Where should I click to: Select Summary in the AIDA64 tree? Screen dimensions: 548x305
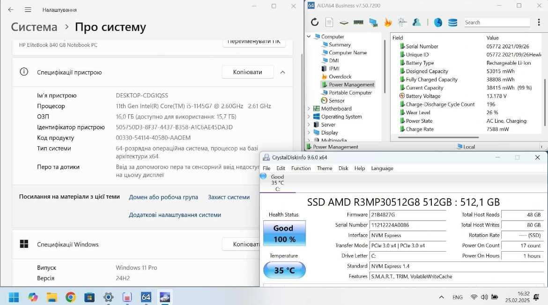[340, 45]
